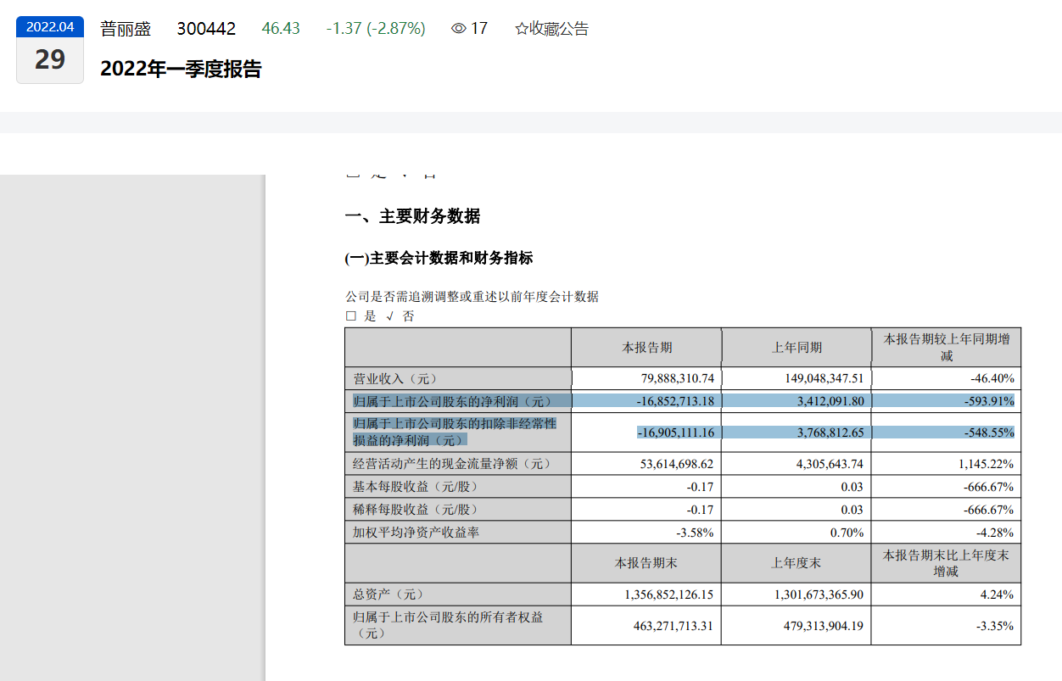Click the -1.37 (-2.87%) price change
The image size is (1062, 681).
pos(375,29)
